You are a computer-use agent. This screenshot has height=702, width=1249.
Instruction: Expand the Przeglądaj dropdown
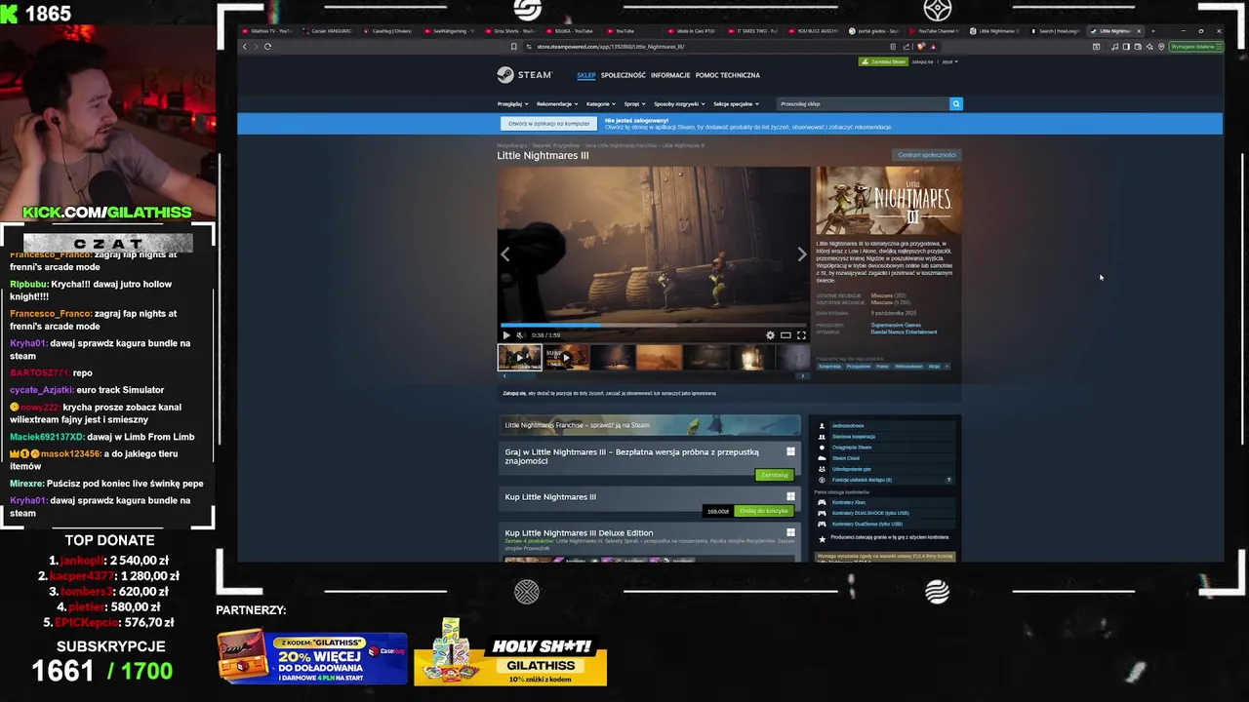(512, 103)
